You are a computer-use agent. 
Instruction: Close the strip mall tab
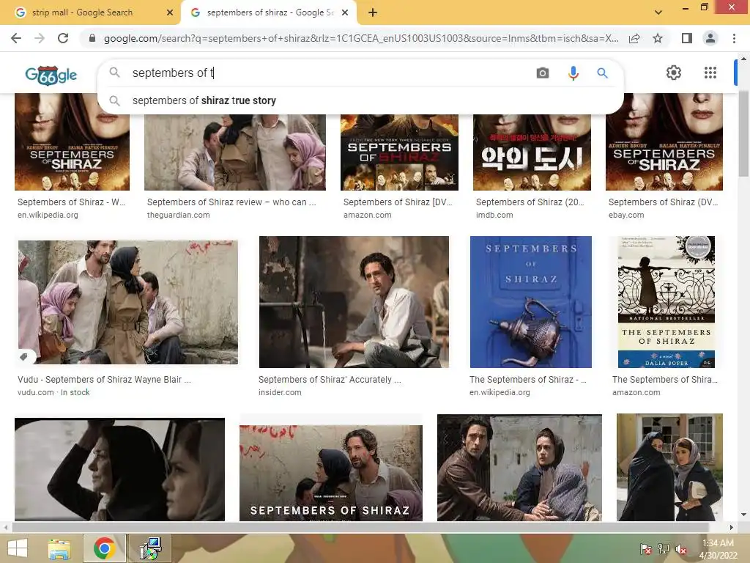tap(170, 13)
